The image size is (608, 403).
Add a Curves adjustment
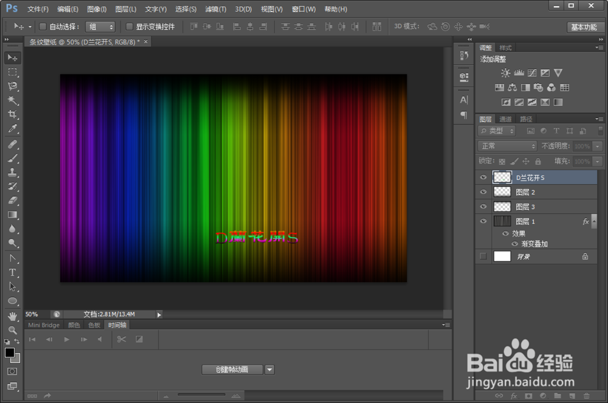[532, 73]
